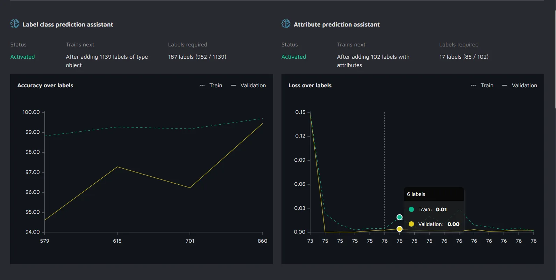The width and height of the screenshot is (556, 280).
Task: Click the 17 labels (85 / 102) required value
Action: (464, 57)
